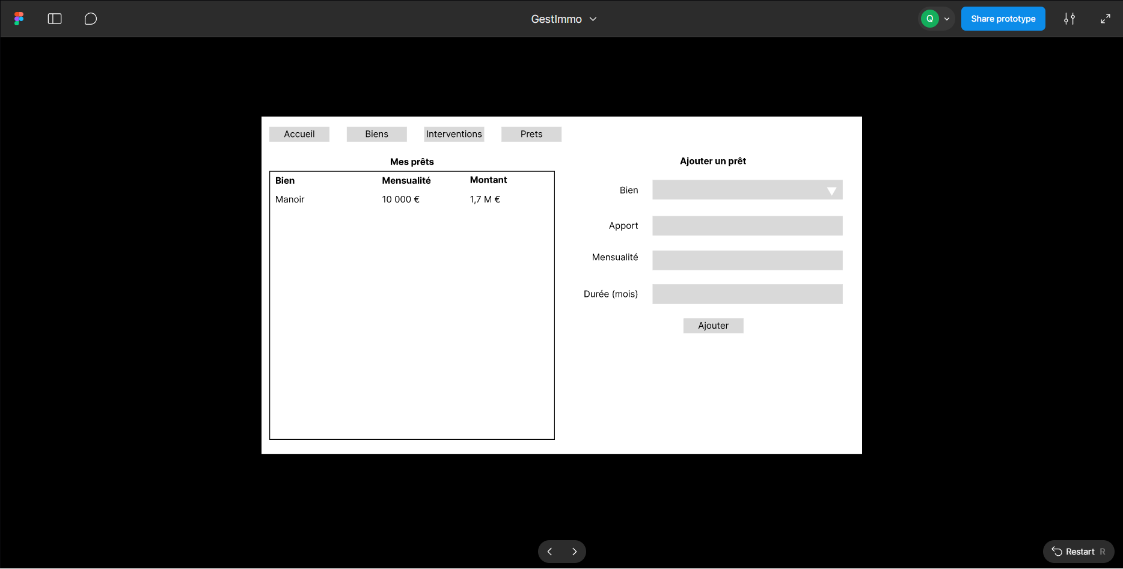Switch to the Accueil tab
The width and height of the screenshot is (1123, 569).
[x=299, y=134]
